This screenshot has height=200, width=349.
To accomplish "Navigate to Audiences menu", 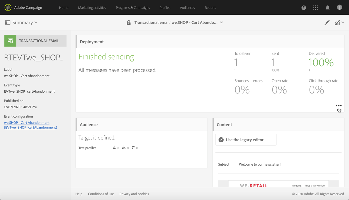I will pos(187,8).
